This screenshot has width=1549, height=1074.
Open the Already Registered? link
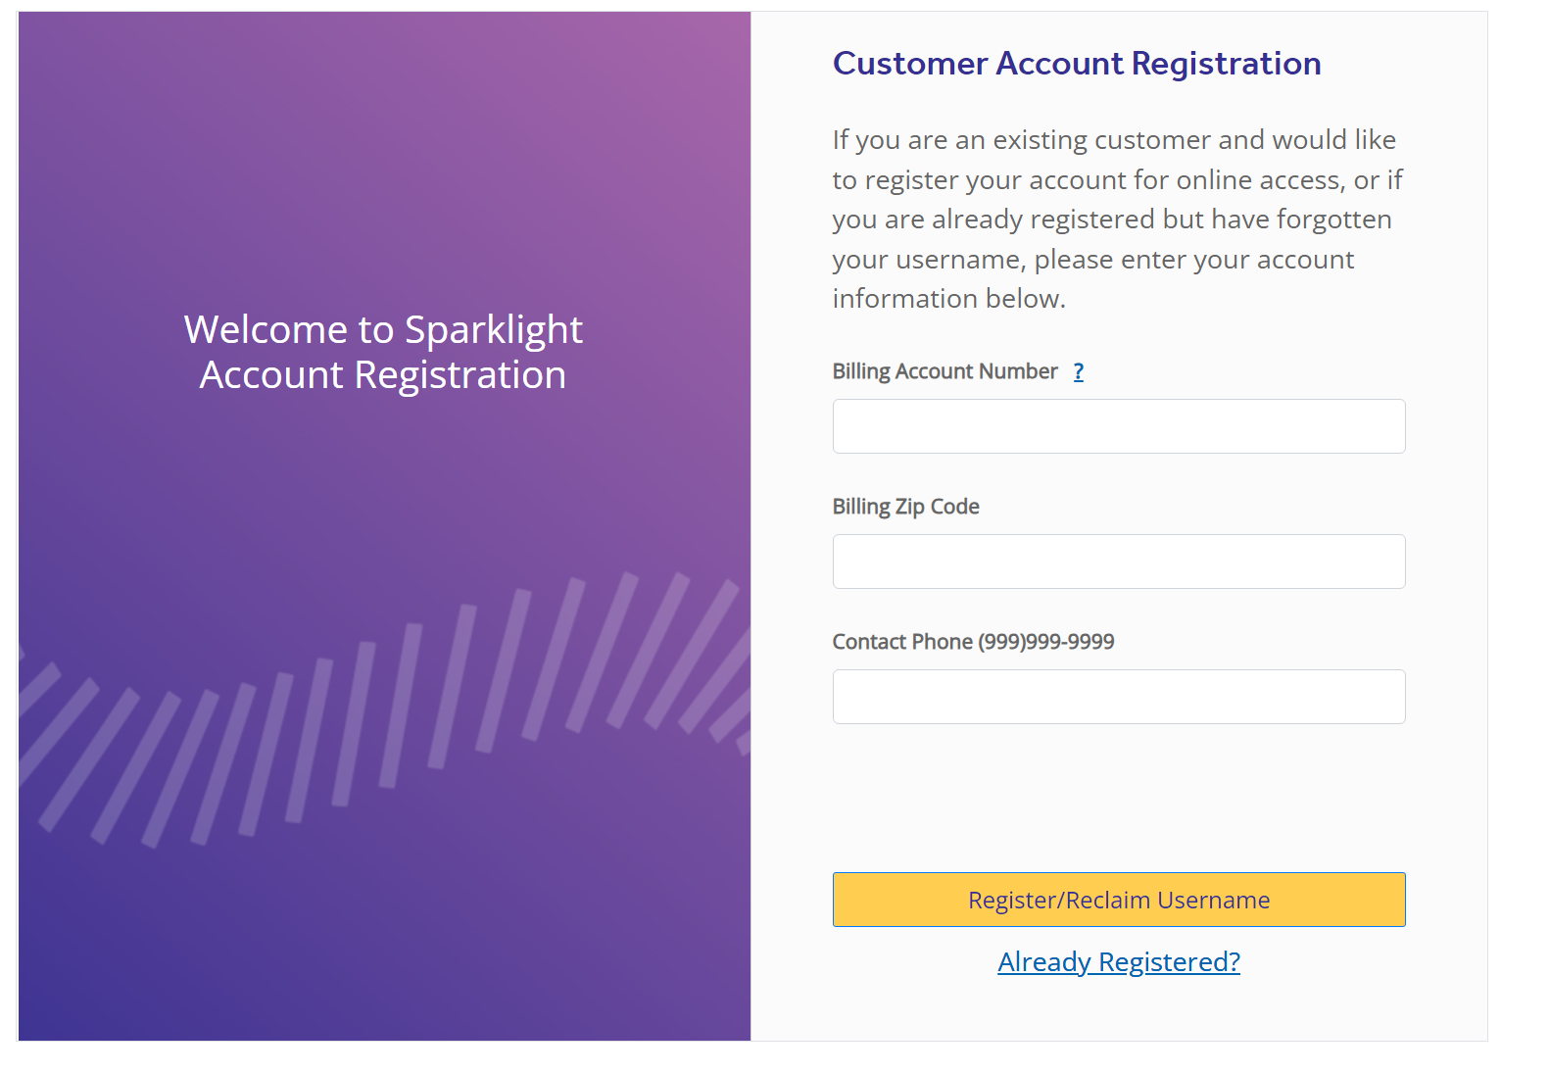[x=1118, y=962]
